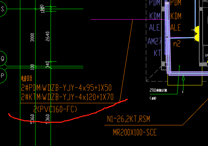Select the blue ALE label
This screenshot has width=208, height=146.
[155, 27]
